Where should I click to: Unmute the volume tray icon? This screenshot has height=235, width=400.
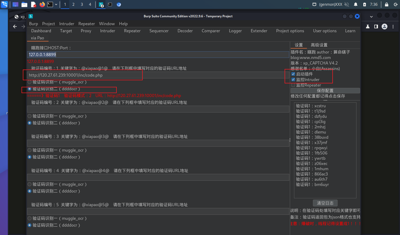coord(347,4)
